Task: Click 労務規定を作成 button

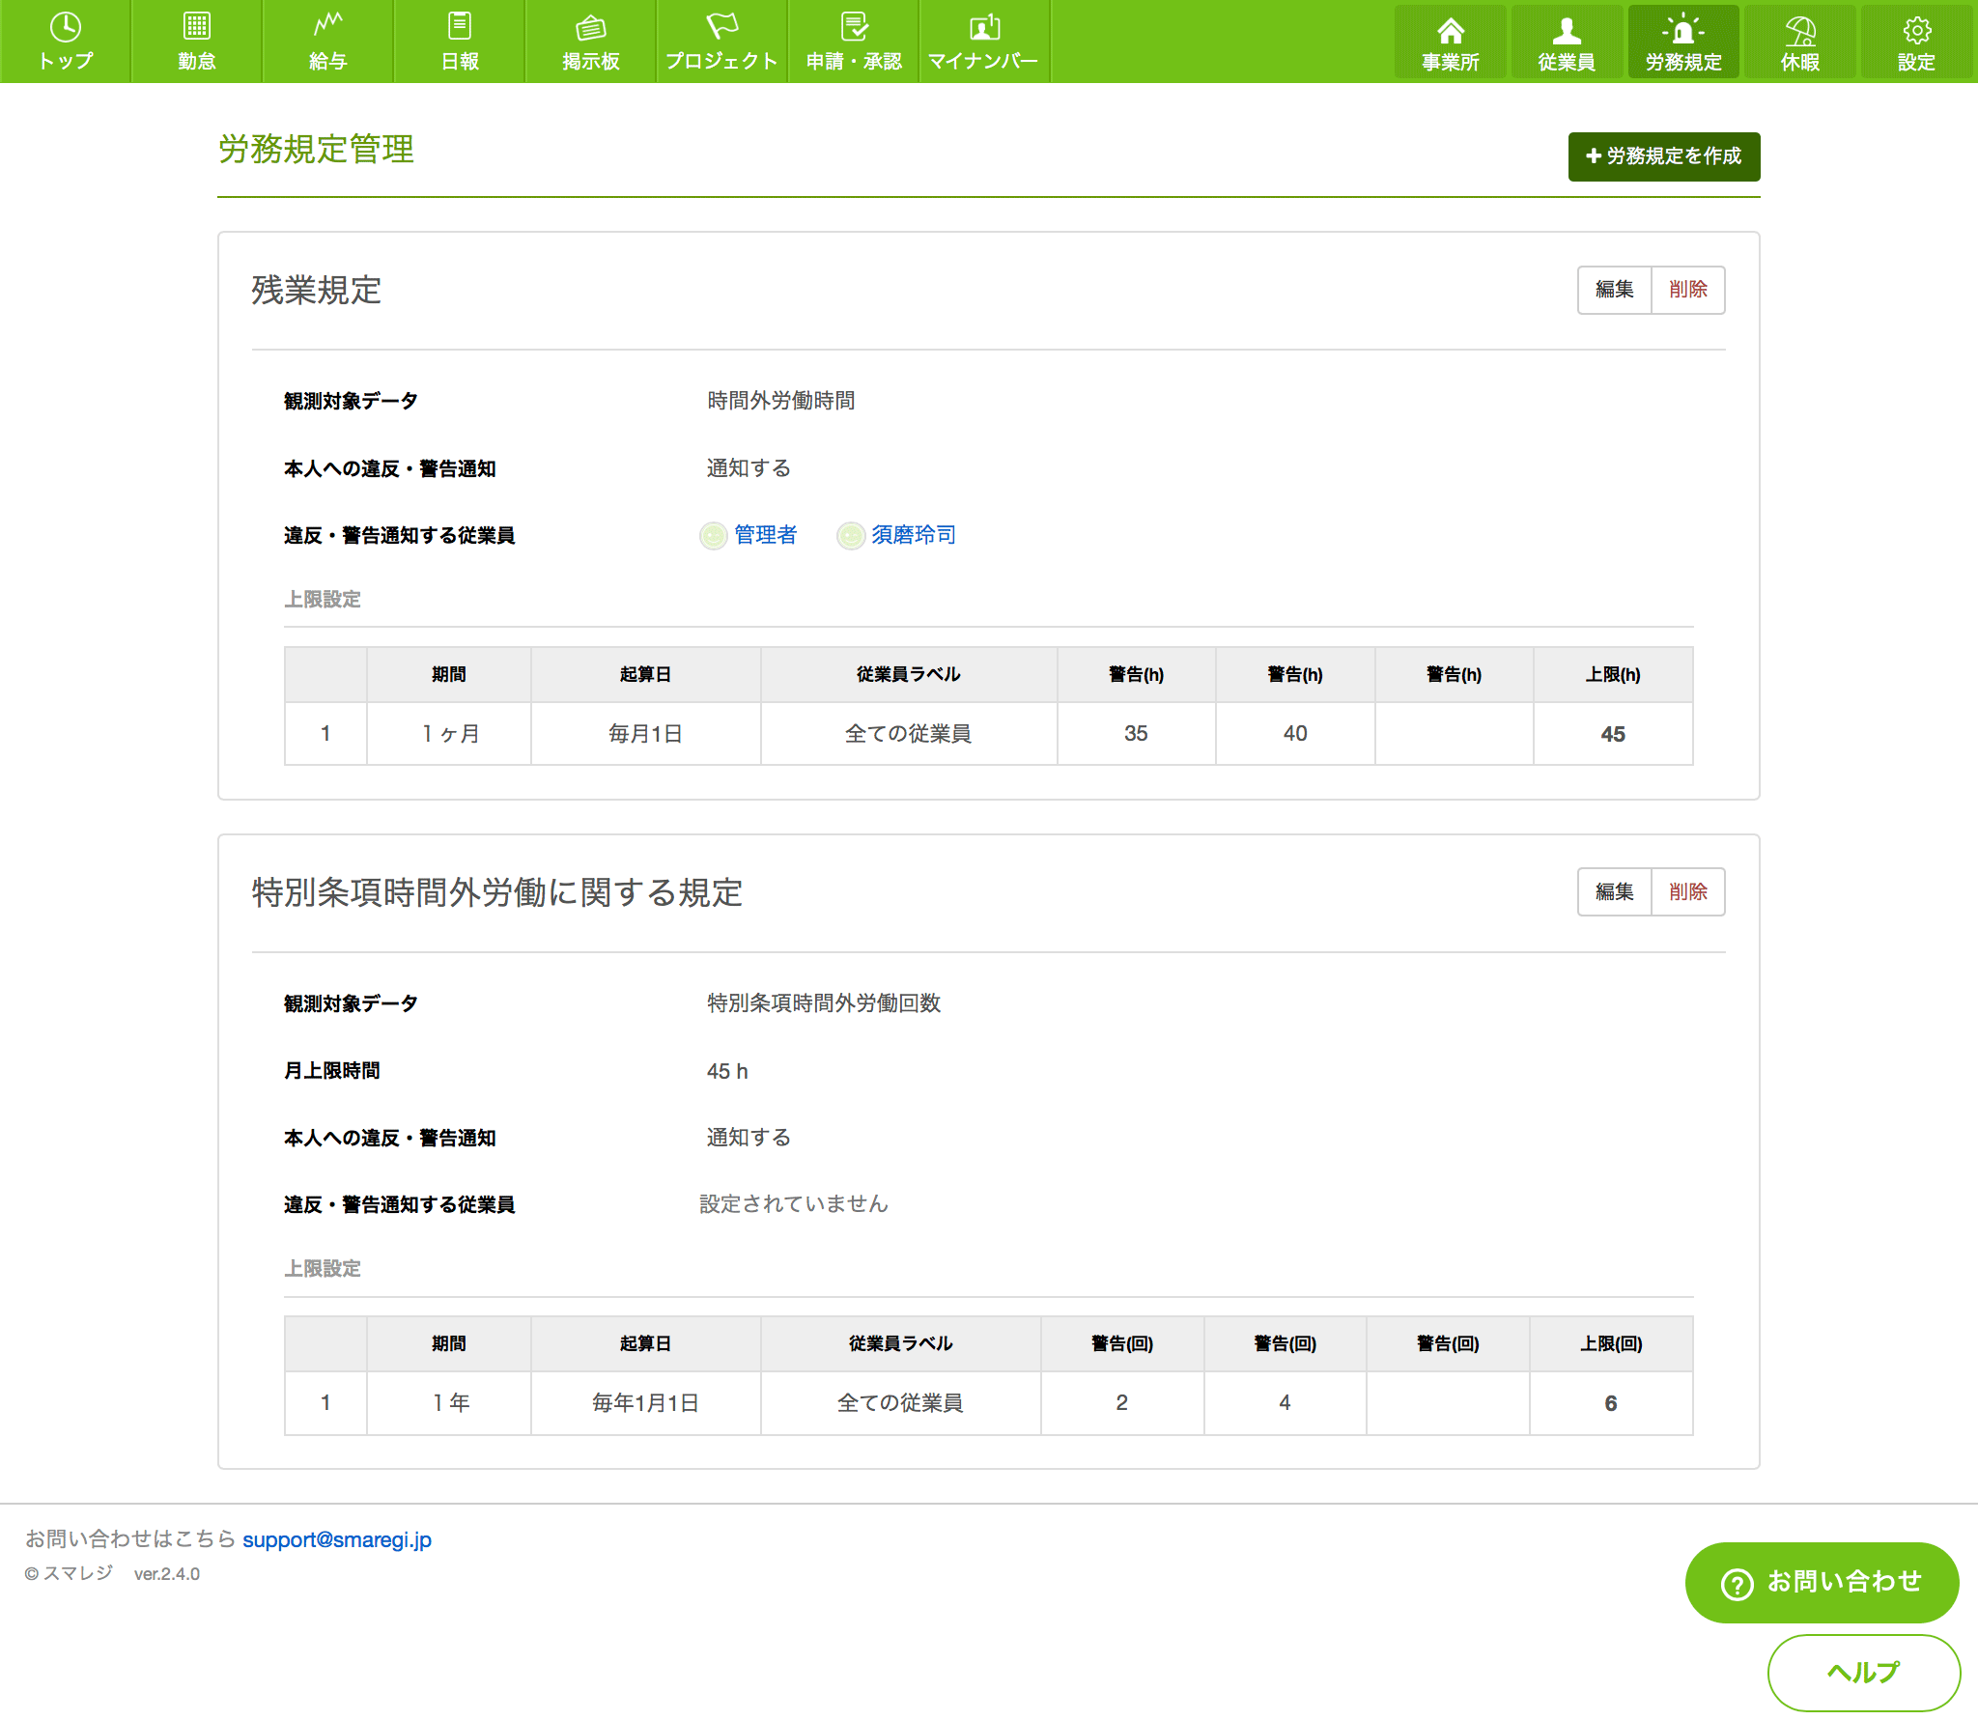Action: point(1663,156)
